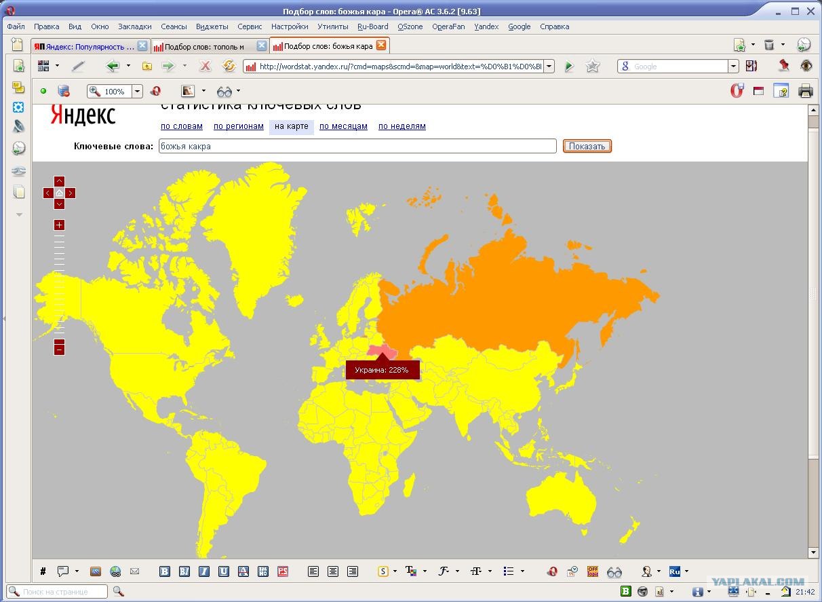The height and width of the screenshot is (602, 822).
Task: Zoom in map with plus button
Action: click(60, 225)
